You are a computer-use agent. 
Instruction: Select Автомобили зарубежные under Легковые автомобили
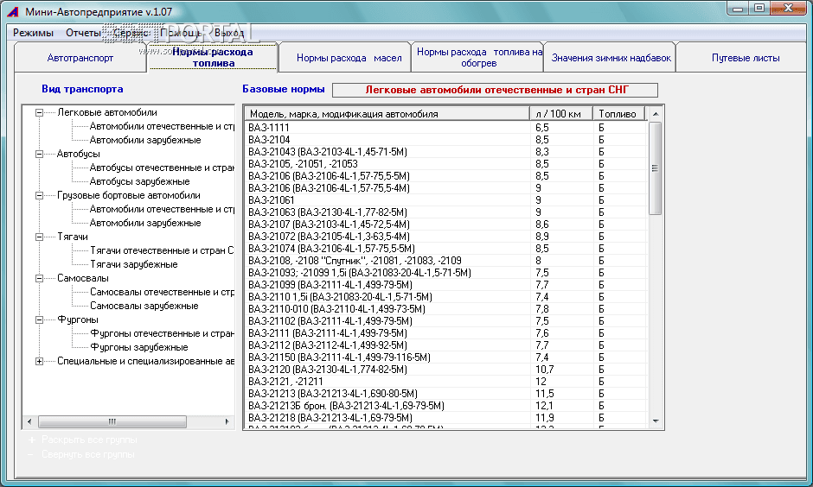(x=145, y=140)
